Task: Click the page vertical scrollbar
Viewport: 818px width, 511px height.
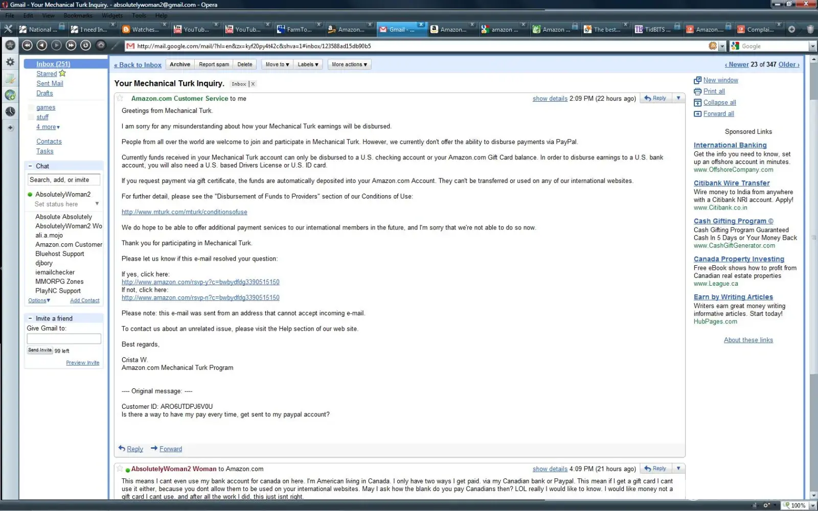Action: [813, 276]
